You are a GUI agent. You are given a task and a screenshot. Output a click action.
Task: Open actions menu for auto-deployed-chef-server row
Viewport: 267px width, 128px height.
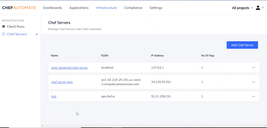[253, 68]
